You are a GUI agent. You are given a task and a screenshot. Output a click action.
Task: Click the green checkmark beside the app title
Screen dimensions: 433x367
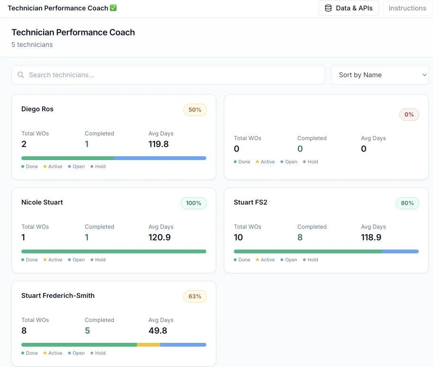(x=113, y=8)
